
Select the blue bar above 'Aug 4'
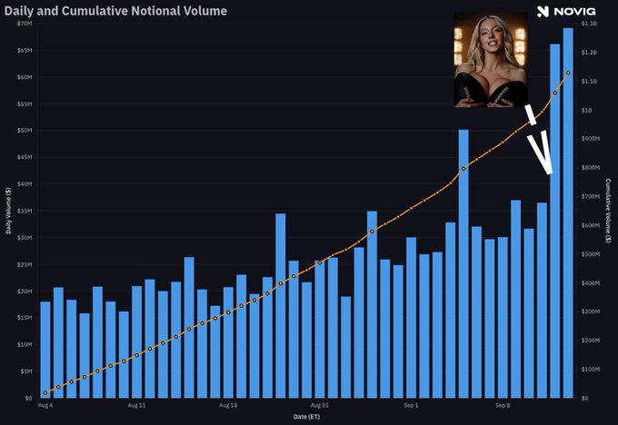coord(45,350)
